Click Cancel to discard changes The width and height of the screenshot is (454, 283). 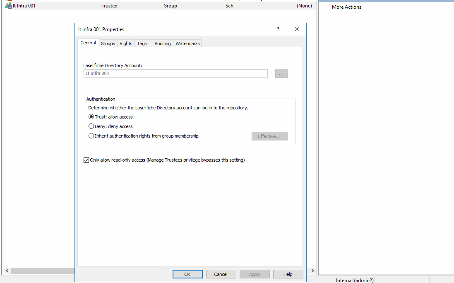pyautogui.click(x=221, y=274)
